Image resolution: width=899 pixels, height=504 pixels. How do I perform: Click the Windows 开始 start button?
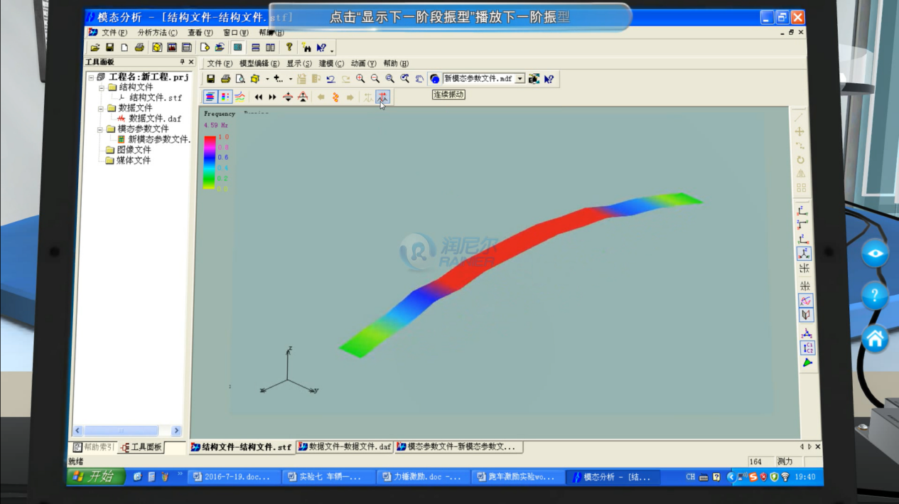(x=96, y=477)
